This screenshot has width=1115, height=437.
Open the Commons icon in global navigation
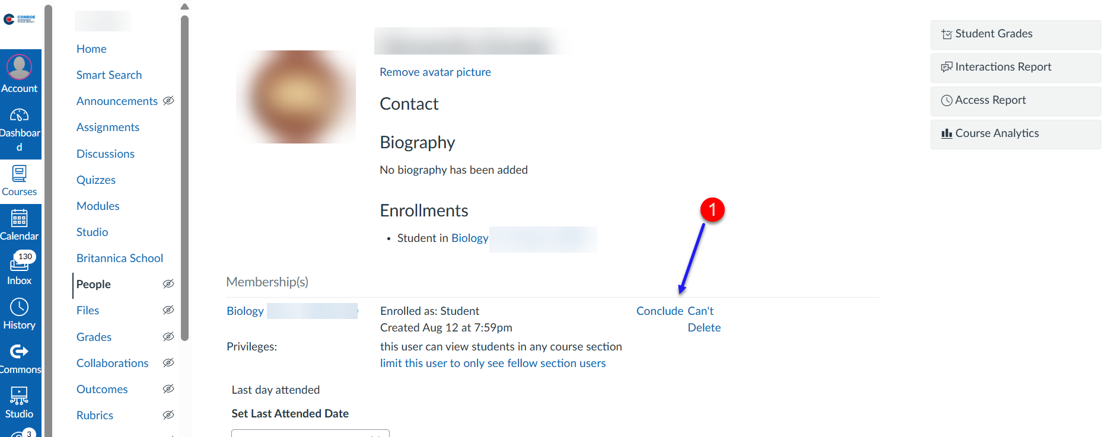(19, 352)
